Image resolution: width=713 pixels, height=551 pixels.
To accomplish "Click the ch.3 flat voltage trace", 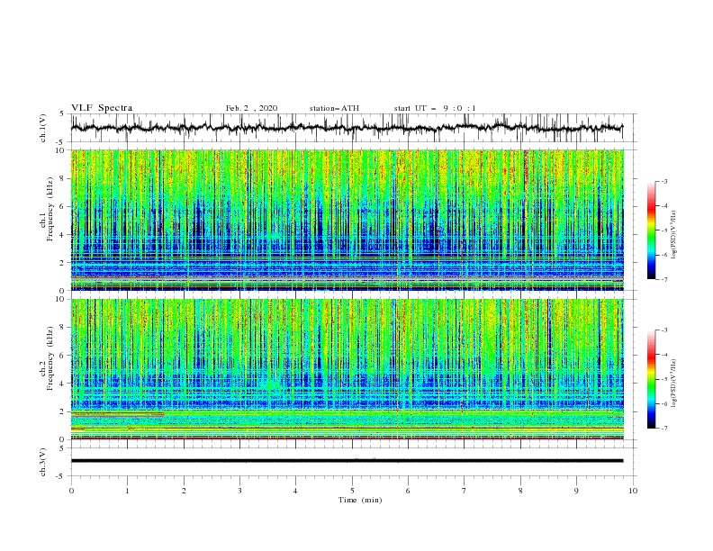I will coord(347,461).
